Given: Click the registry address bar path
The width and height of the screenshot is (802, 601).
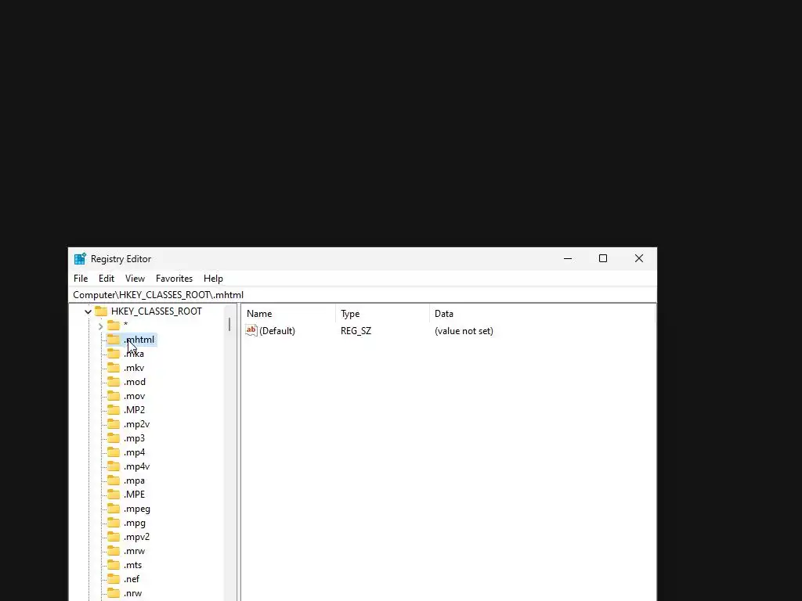Looking at the screenshot, I should point(158,295).
